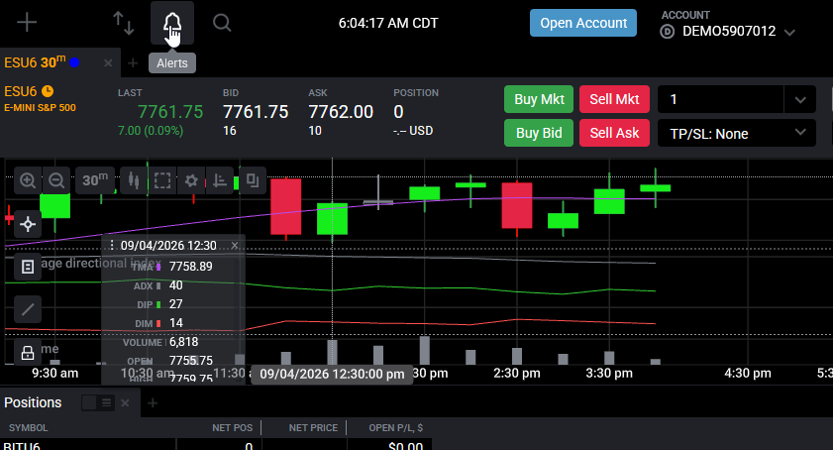Image resolution: width=833 pixels, height=450 pixels.
Task: Add a new tab next to ESU6
Action: pyautogui.click(x=133, y=63)
